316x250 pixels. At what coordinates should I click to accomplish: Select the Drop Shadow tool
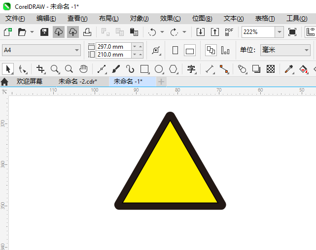click(256, 69)
